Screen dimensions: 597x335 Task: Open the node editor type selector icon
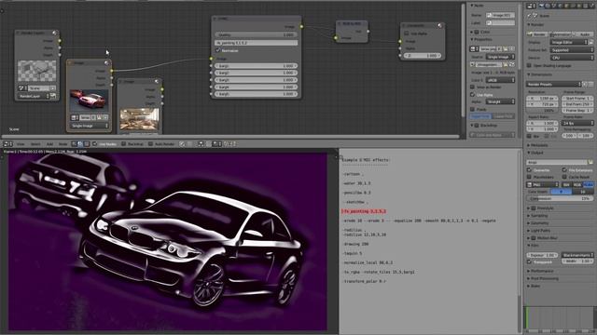tap(7, 144)
